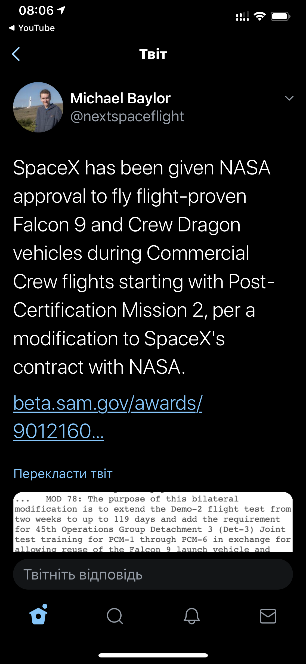Focus the Твітніть відповідь reply field
This screenshot has height=664, width=306.
tap(153, 574)
